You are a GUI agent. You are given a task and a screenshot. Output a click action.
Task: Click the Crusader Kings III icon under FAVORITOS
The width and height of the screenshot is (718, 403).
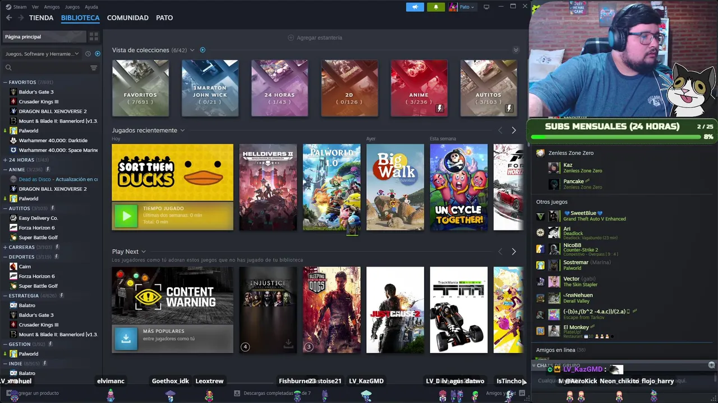(13, 101)
